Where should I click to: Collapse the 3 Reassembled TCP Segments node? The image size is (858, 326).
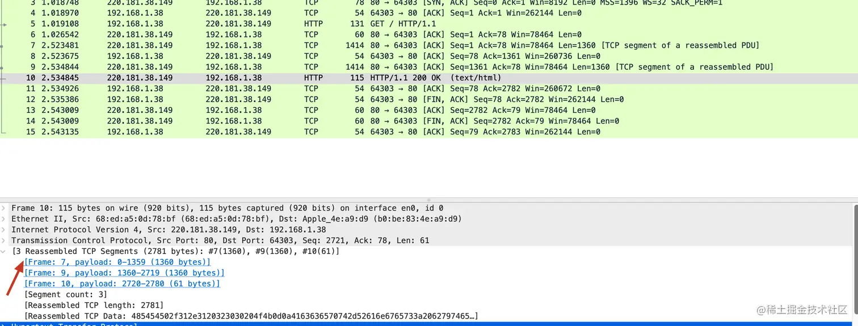(x=5, y=251)
